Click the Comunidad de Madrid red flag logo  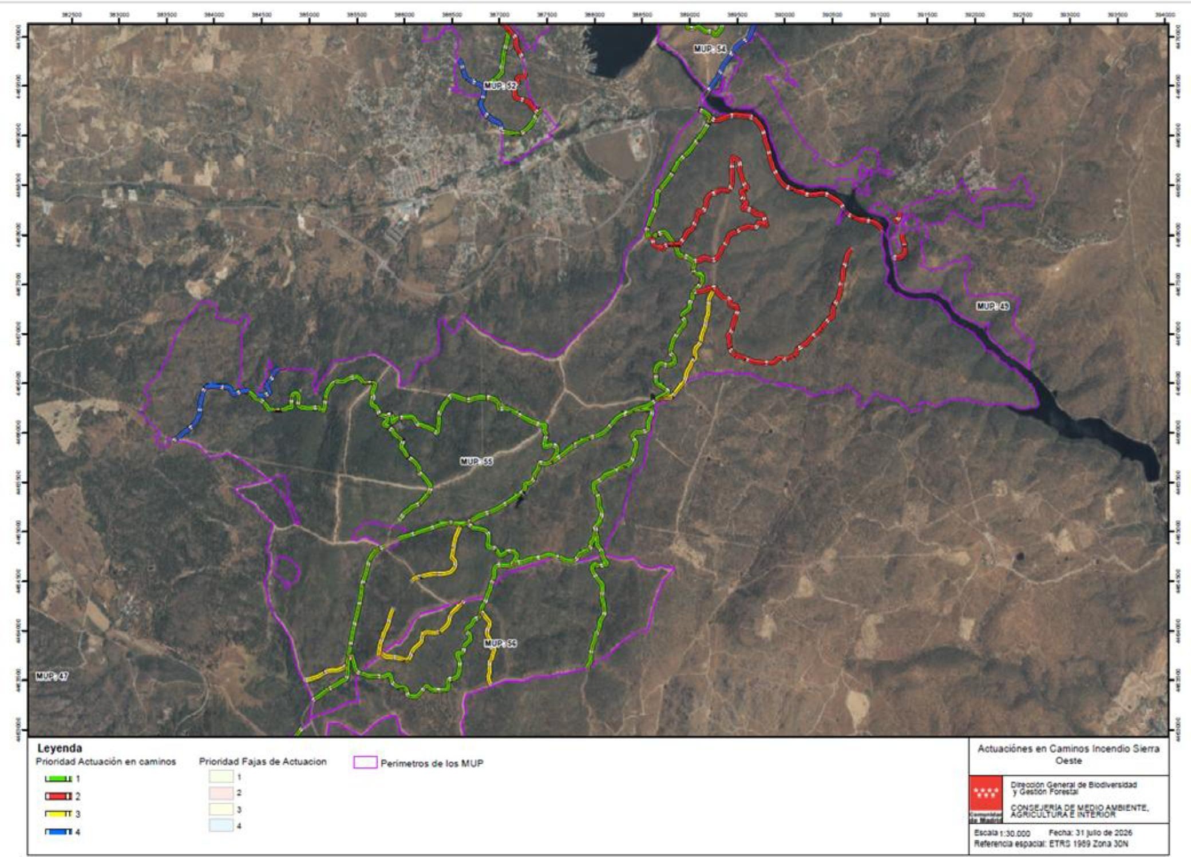[x=986, y=794]
